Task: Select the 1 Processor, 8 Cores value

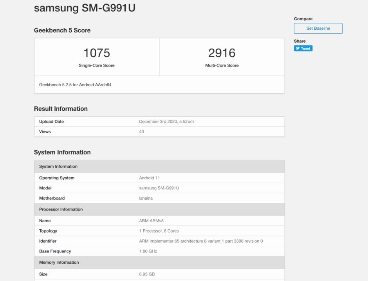Action: (159, 231)
